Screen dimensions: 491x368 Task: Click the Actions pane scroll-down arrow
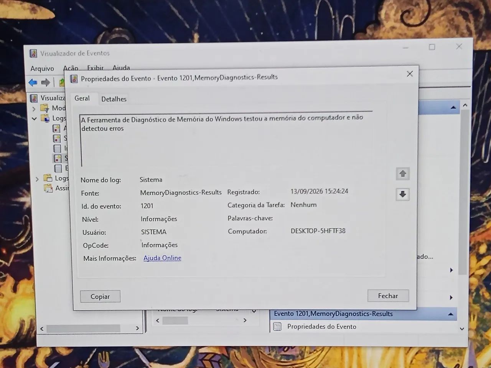click(x=462, y=329)
